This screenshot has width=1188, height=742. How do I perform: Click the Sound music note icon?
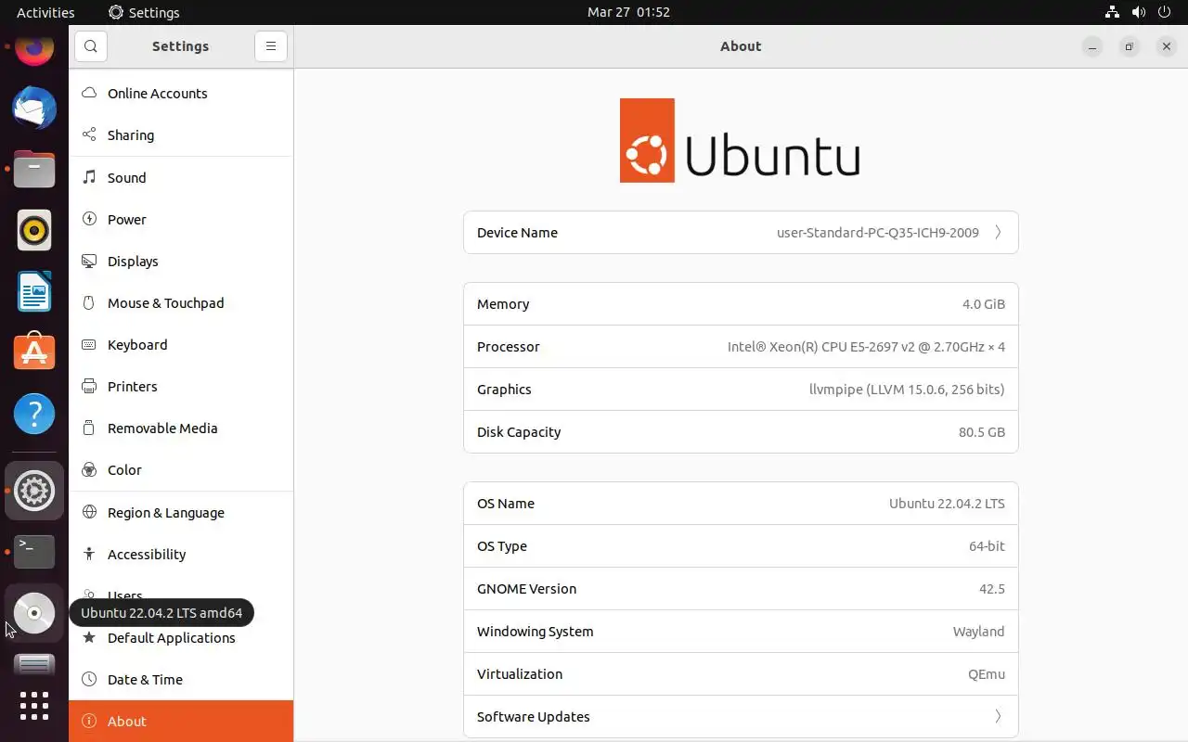click(x=89, y=177)
